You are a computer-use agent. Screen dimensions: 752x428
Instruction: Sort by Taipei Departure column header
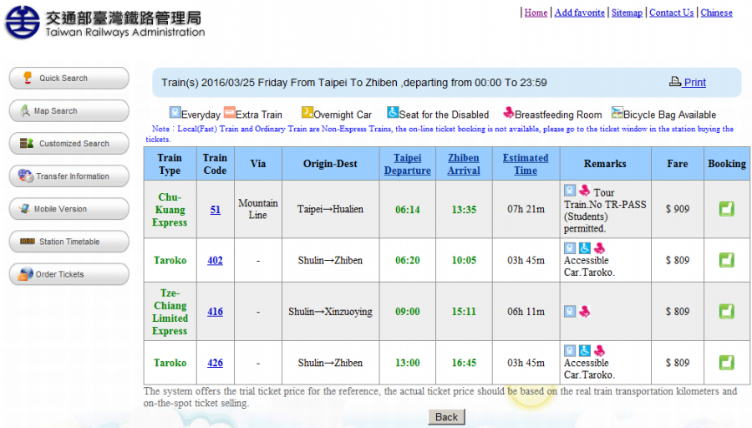click(407, 164)
